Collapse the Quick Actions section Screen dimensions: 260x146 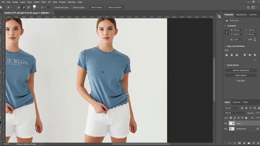[225, 65]
